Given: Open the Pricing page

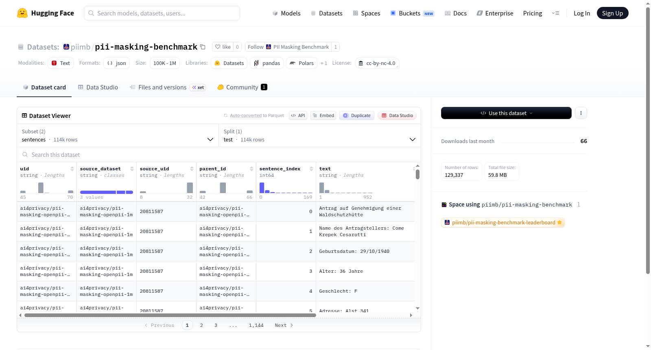Looking at the screenshot, I should (x=533, y=13).
